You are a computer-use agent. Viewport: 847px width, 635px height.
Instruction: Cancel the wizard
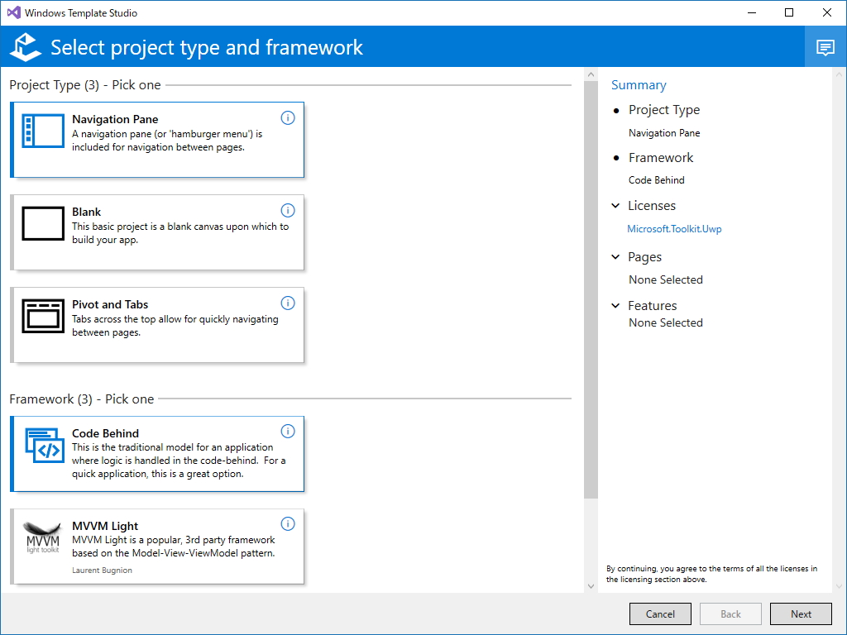660,614
